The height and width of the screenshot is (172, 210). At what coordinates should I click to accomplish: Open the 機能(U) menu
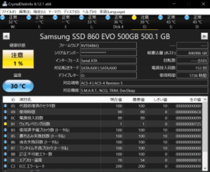[39, 12]
